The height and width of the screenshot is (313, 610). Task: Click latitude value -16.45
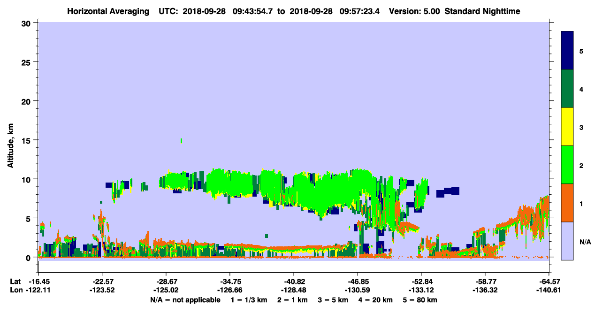click(38, 282)
